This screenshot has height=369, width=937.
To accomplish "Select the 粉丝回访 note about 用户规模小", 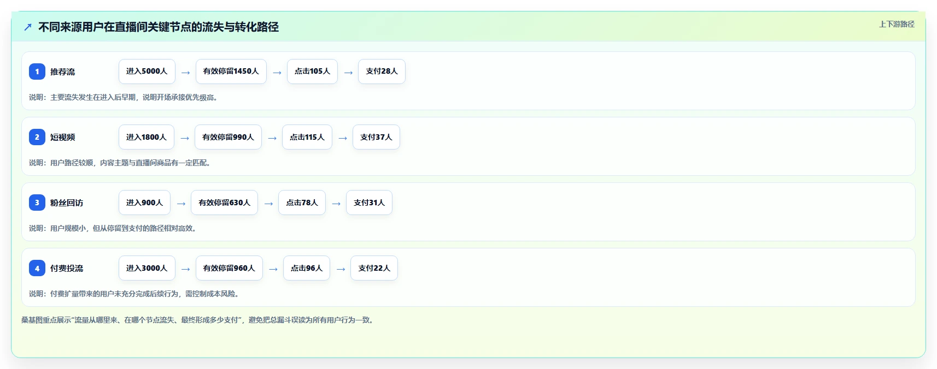I will click(x=114, y=228).
